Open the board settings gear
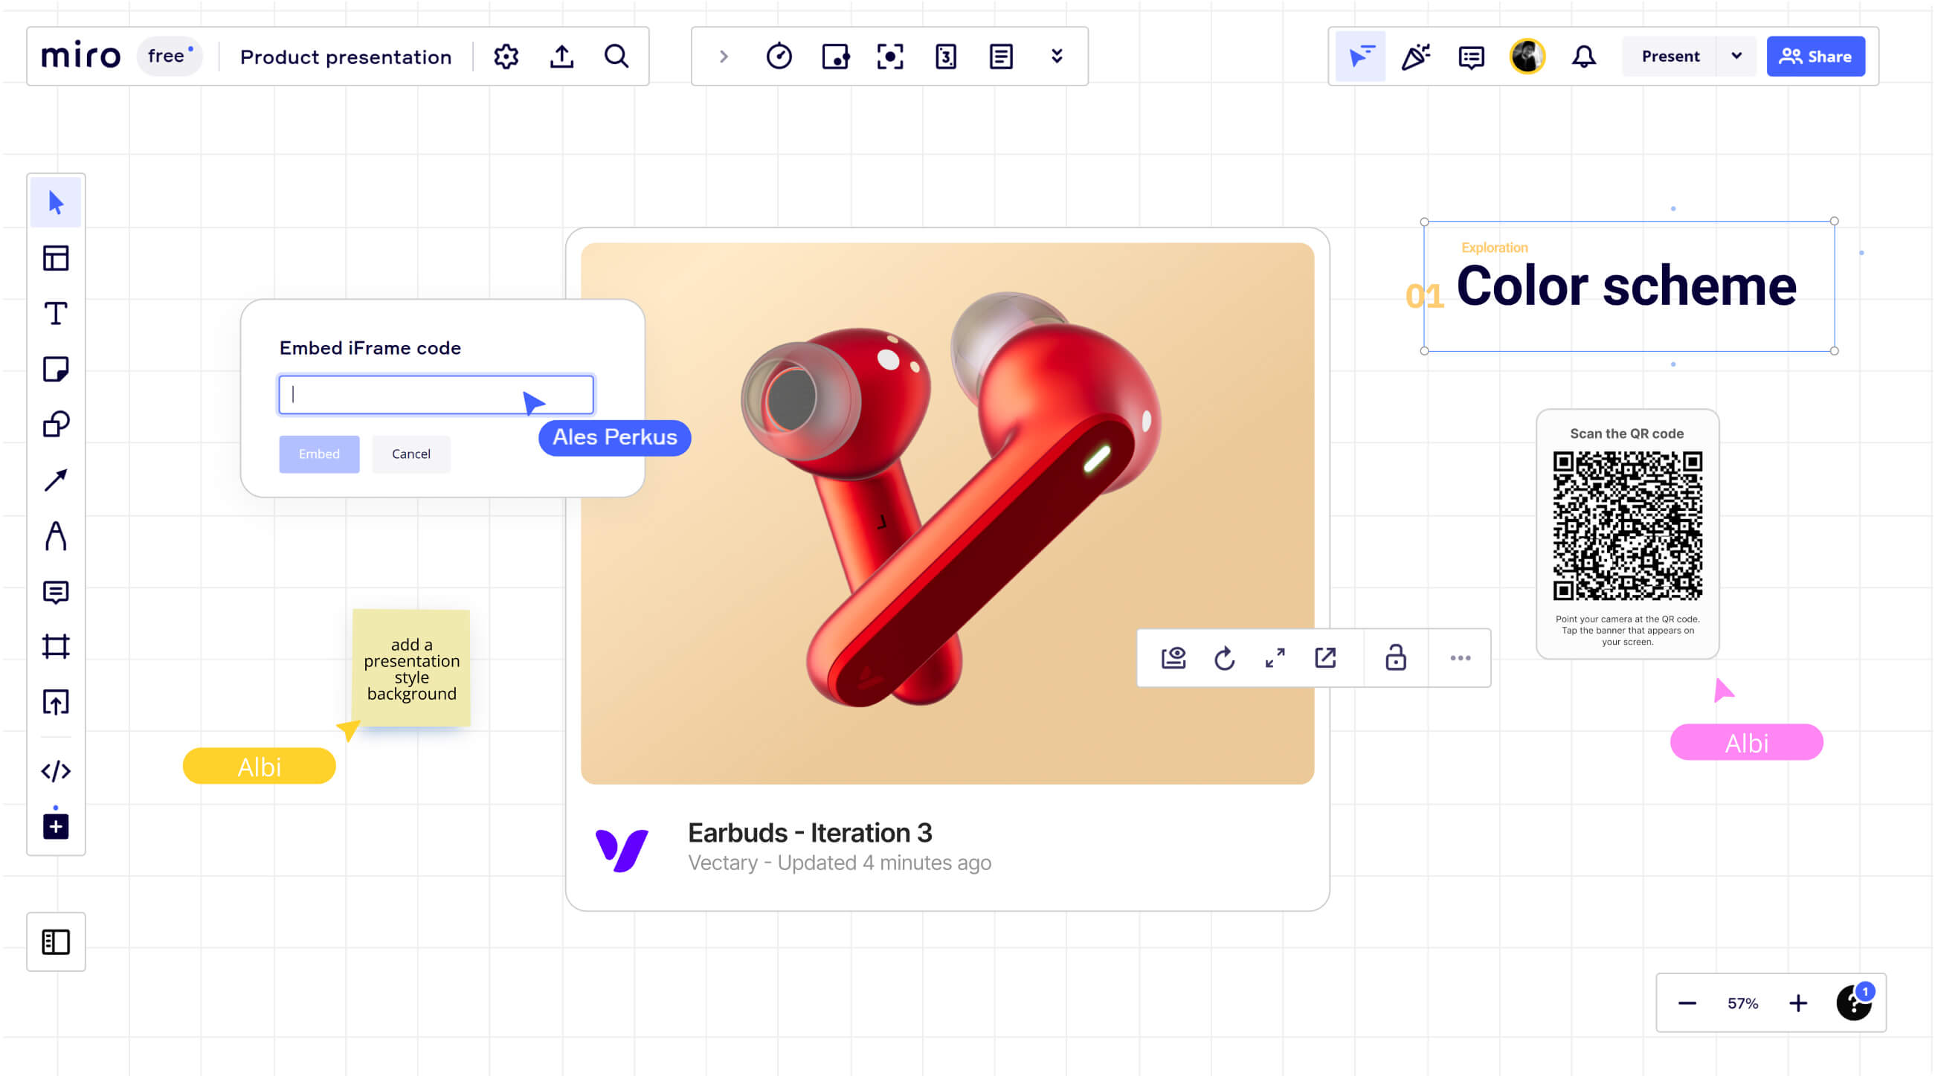1935x1076 pixels. (x=506, y=57)
